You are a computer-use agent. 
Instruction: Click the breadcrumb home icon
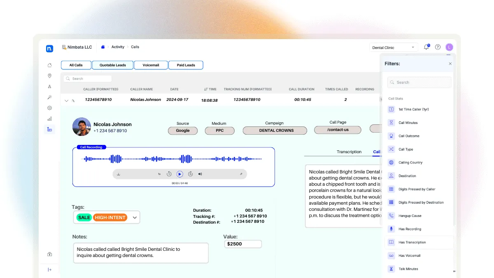coord(103,47)
